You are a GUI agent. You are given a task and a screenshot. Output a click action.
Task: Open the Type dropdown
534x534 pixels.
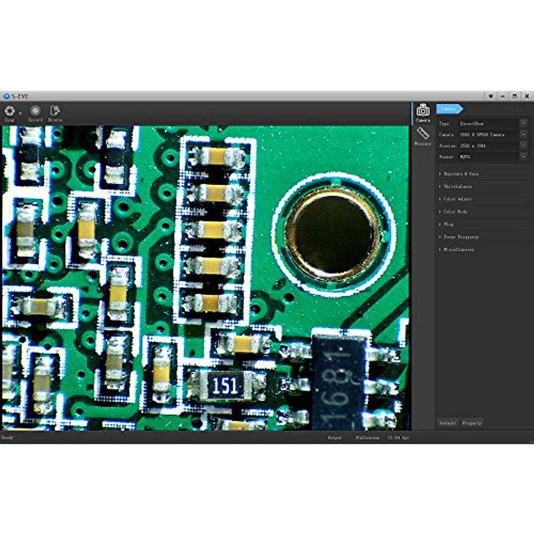pos(523,123)
